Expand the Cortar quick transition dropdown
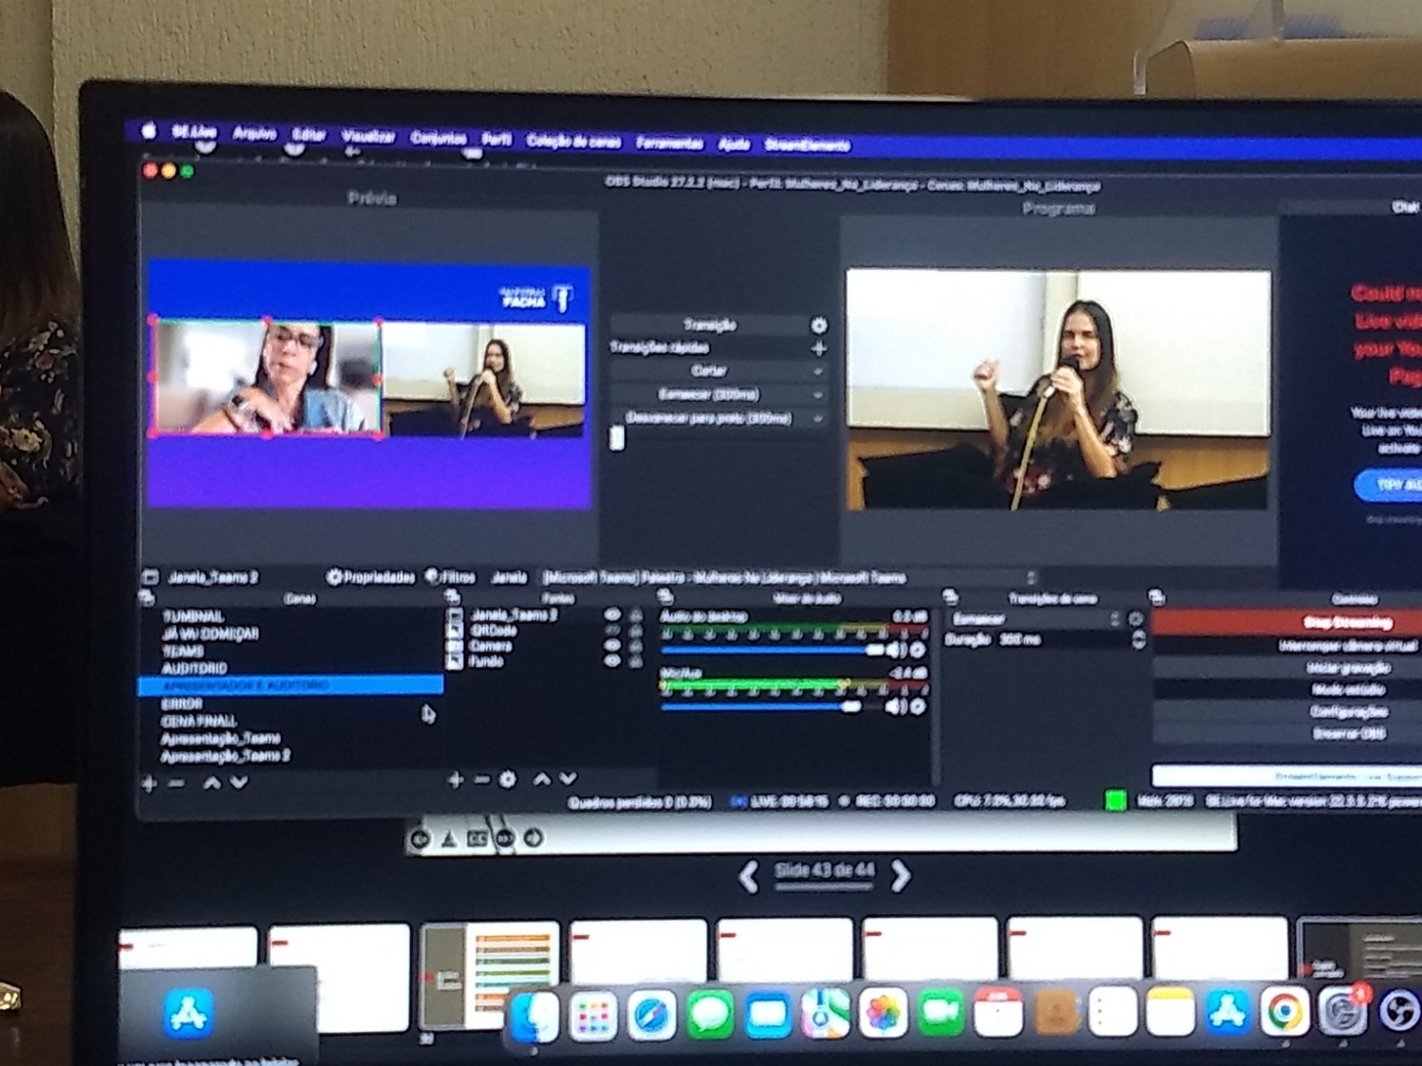This screenshot has height=1066, width=1422. [x=817, y=371]
